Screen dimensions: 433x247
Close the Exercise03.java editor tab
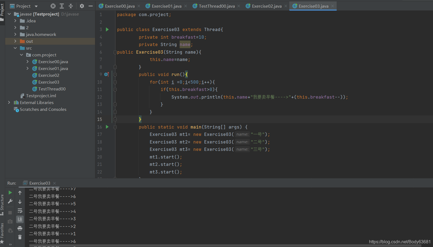pyautogui.click(x=333, y=6)
